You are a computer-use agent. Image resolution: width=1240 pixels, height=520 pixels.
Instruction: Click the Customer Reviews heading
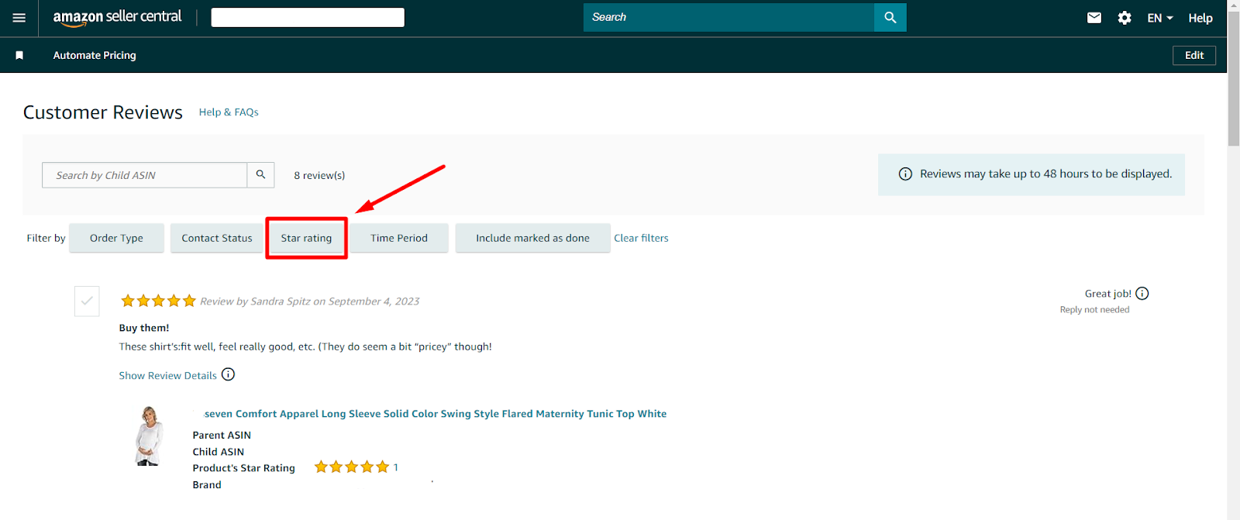pos(103,112)
